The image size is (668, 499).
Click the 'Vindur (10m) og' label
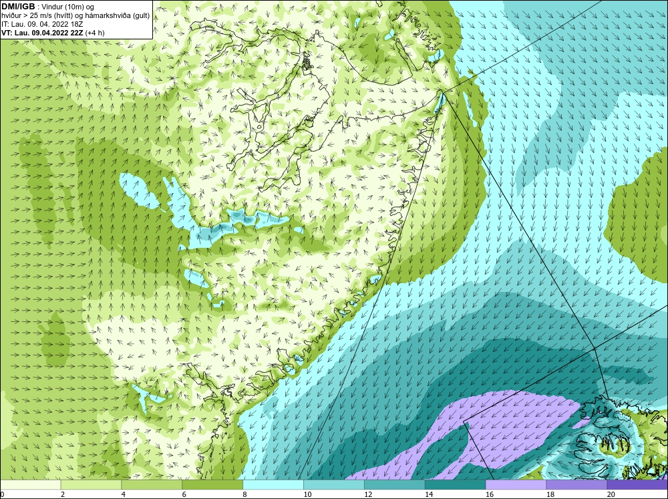pyautogui.click(x=69, y=7)
